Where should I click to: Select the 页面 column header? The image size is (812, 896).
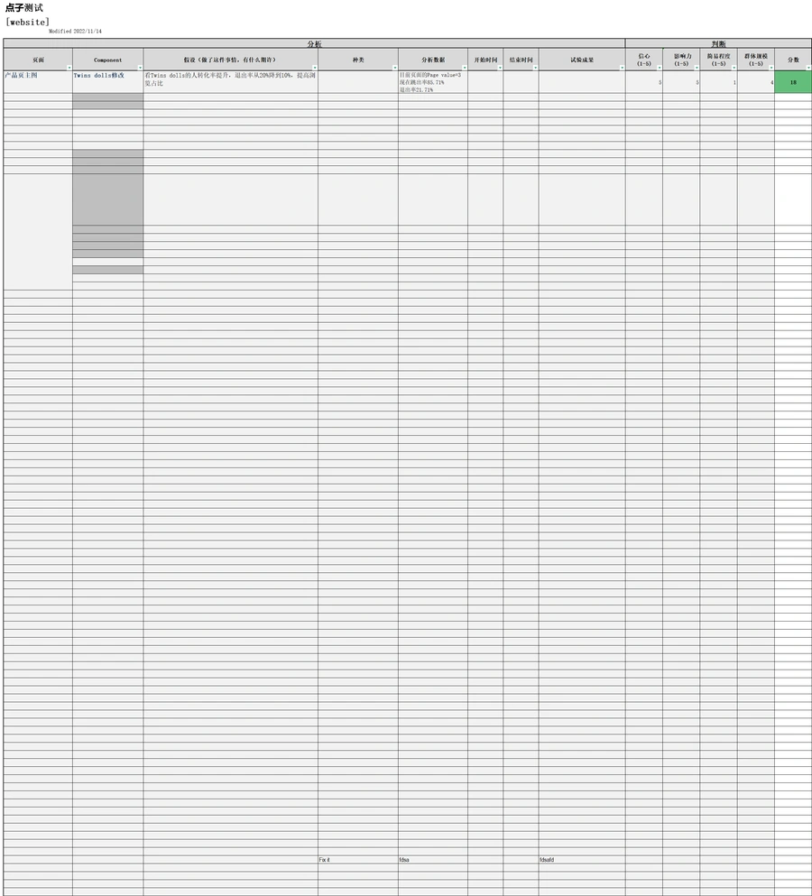[x=38, y=60]
